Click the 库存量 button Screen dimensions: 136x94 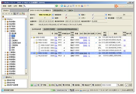(67, 85)
